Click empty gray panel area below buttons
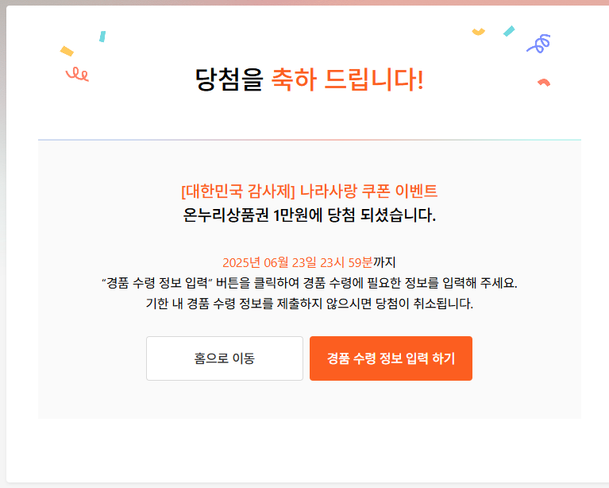The image size is (609, 488). [x=309, y=400]
